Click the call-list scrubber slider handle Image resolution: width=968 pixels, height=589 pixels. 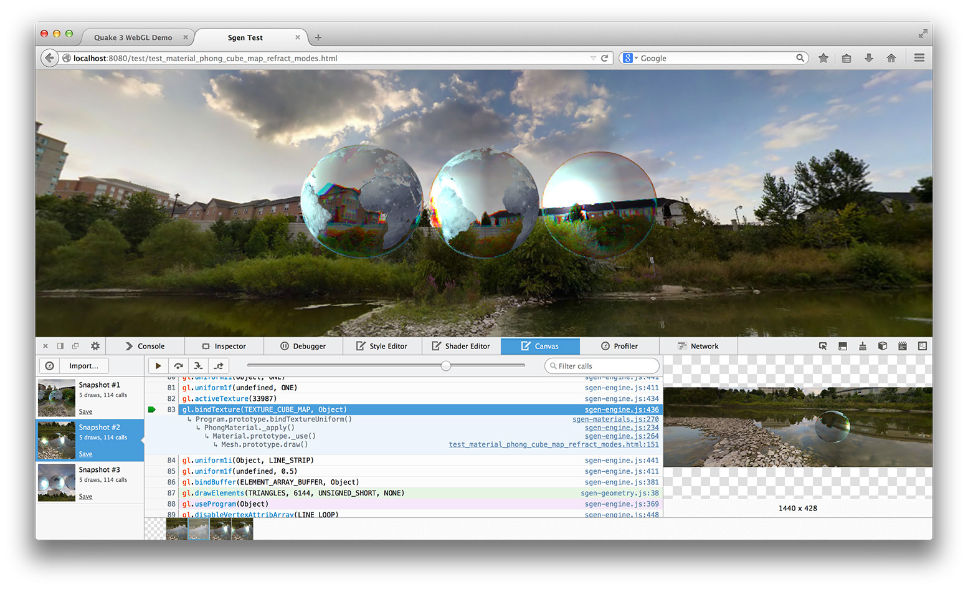pos(446,366)
